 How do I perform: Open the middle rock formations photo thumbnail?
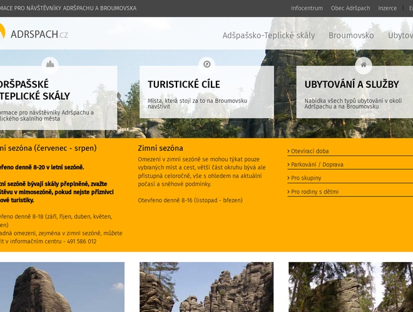[206, 287]
